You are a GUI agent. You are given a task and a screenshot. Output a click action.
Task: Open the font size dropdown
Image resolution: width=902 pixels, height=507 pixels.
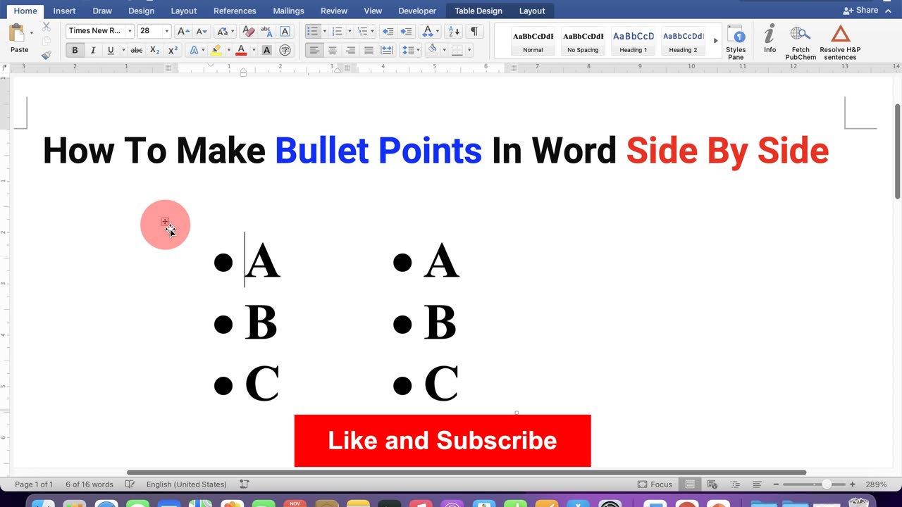click(166, 31)
